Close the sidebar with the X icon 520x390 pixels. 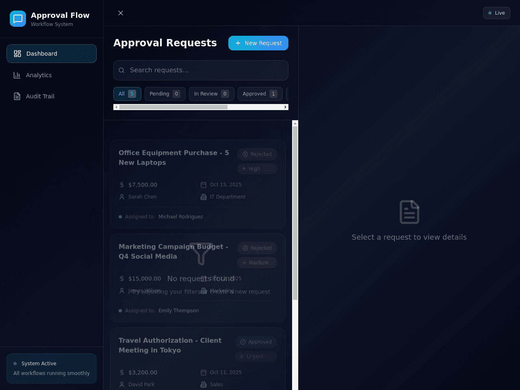point(121,13)
